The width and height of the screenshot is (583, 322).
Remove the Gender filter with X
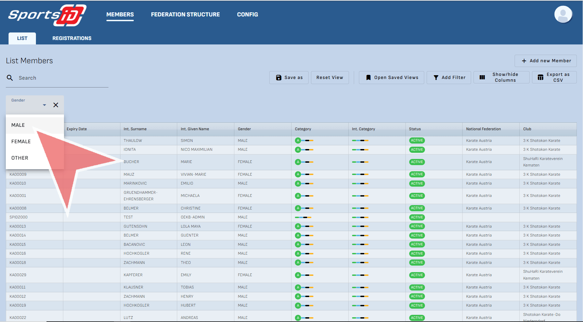(56, 105)
